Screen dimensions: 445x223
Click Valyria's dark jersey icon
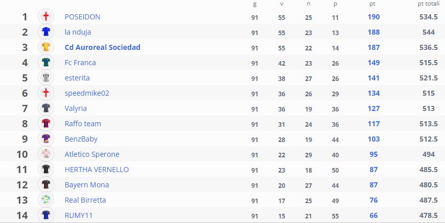coord(46,108)
